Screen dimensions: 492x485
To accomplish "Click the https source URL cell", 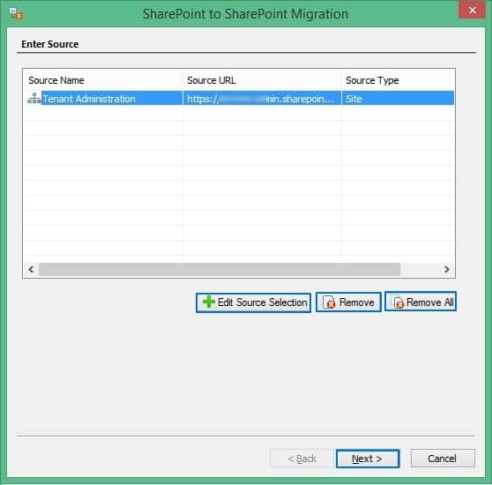I will point(262,99).
